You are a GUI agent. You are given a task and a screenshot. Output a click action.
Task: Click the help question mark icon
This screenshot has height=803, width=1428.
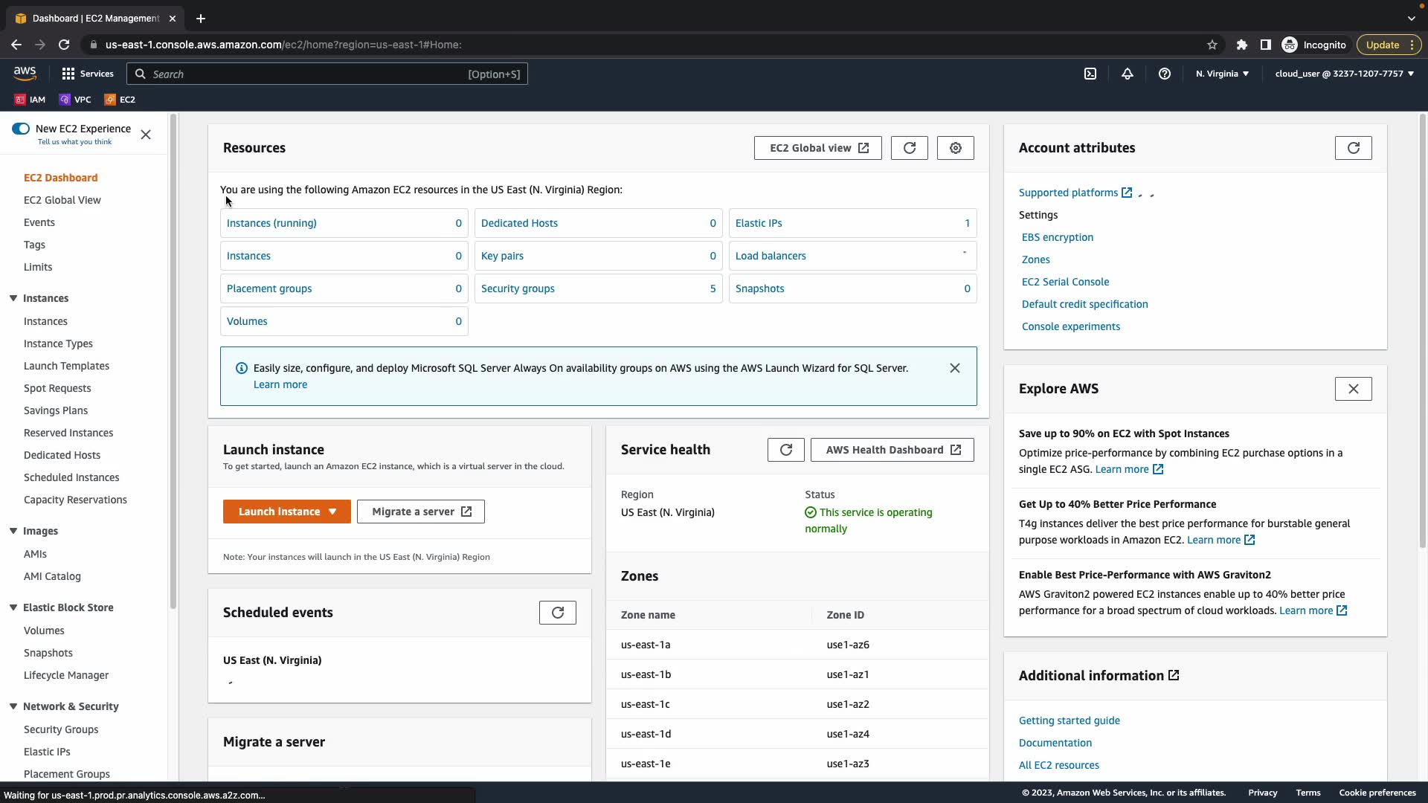tap(1165, 74)
